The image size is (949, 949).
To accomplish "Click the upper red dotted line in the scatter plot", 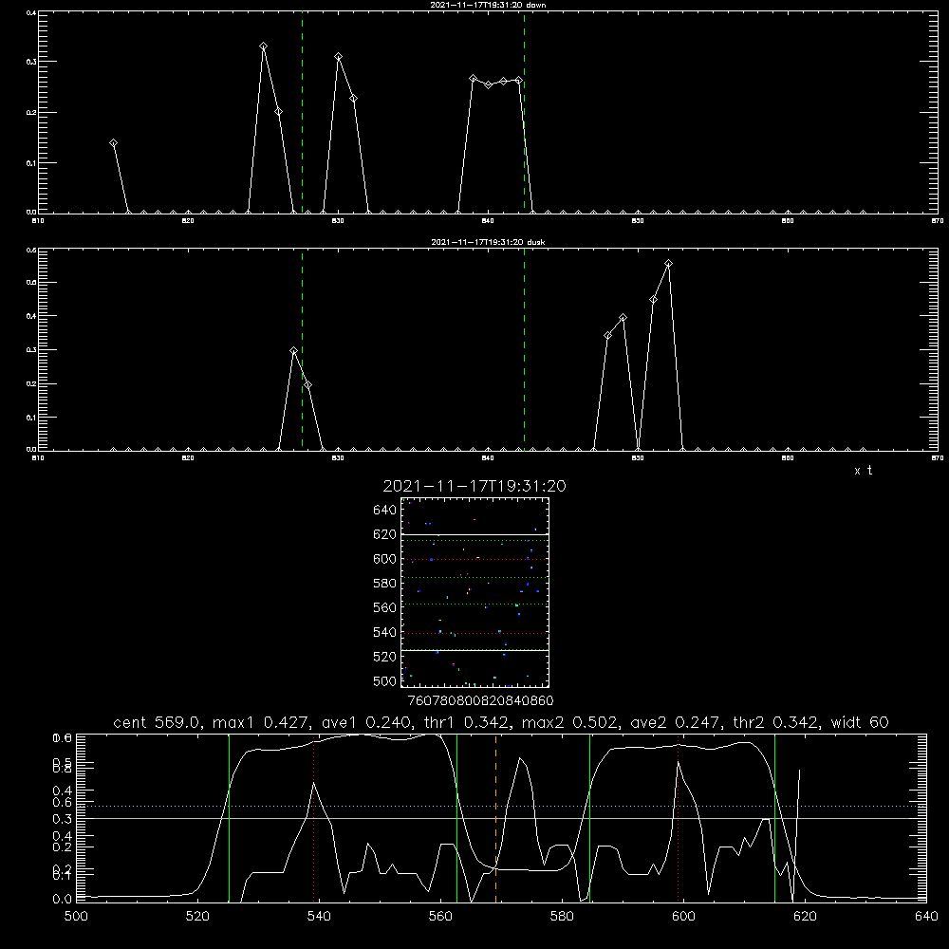I will pos(474,559).
